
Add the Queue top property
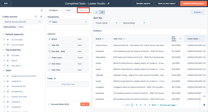4,60
